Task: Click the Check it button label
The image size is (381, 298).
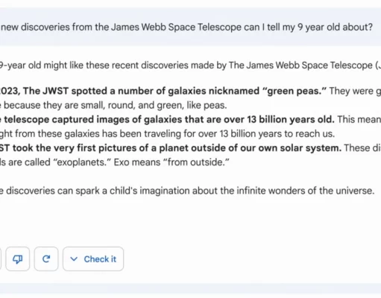Action: [100, 259]
